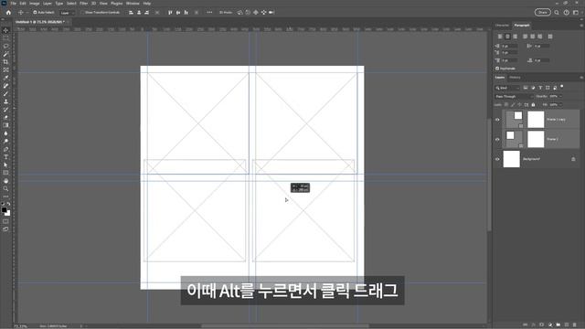Swap foreground and background colors
This screenshot has width=585, height=329.
click(x=8, y=204)
